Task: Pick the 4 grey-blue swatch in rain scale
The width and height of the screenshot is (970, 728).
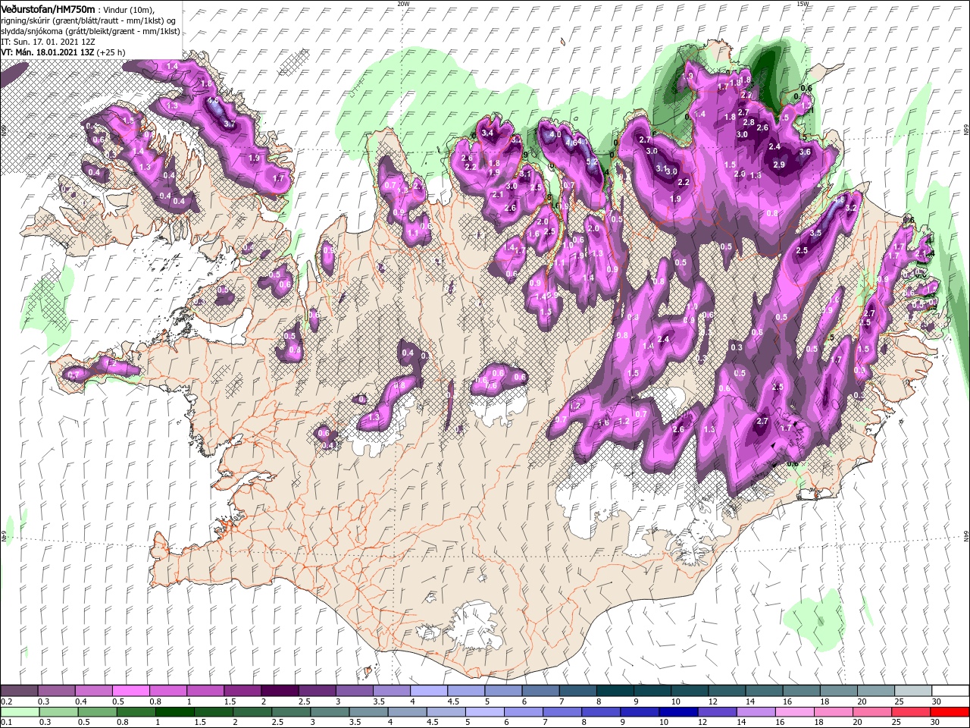Action: click(x=408, y=711)
